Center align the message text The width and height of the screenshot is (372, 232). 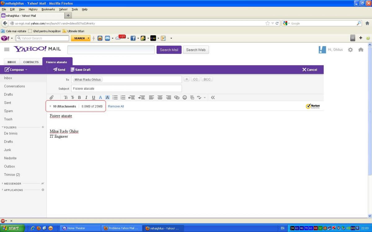[160, 97]
